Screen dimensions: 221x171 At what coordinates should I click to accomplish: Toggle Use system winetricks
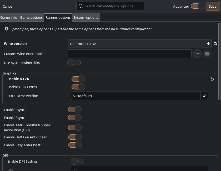74,63
